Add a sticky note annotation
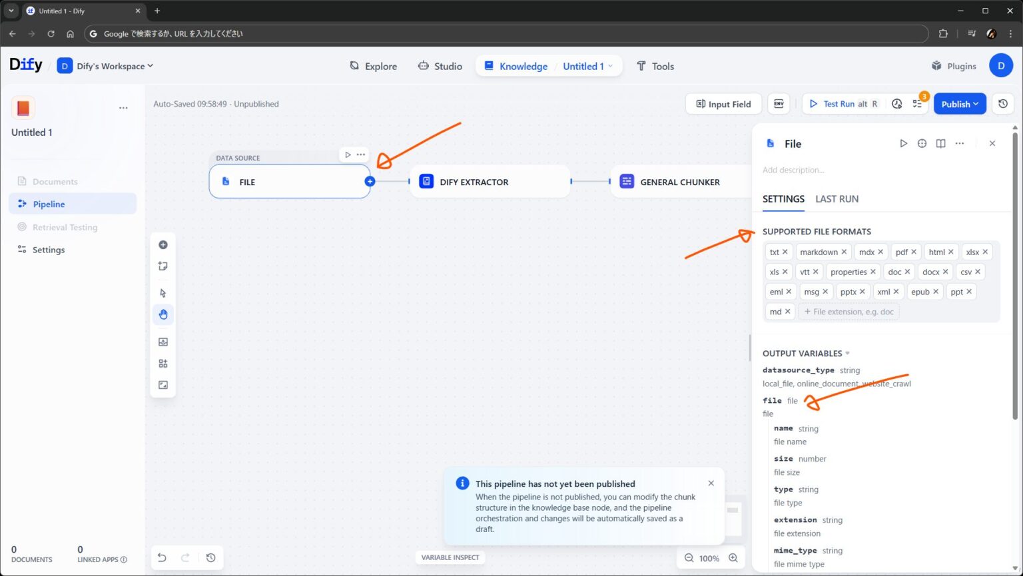 pos(163,266)
